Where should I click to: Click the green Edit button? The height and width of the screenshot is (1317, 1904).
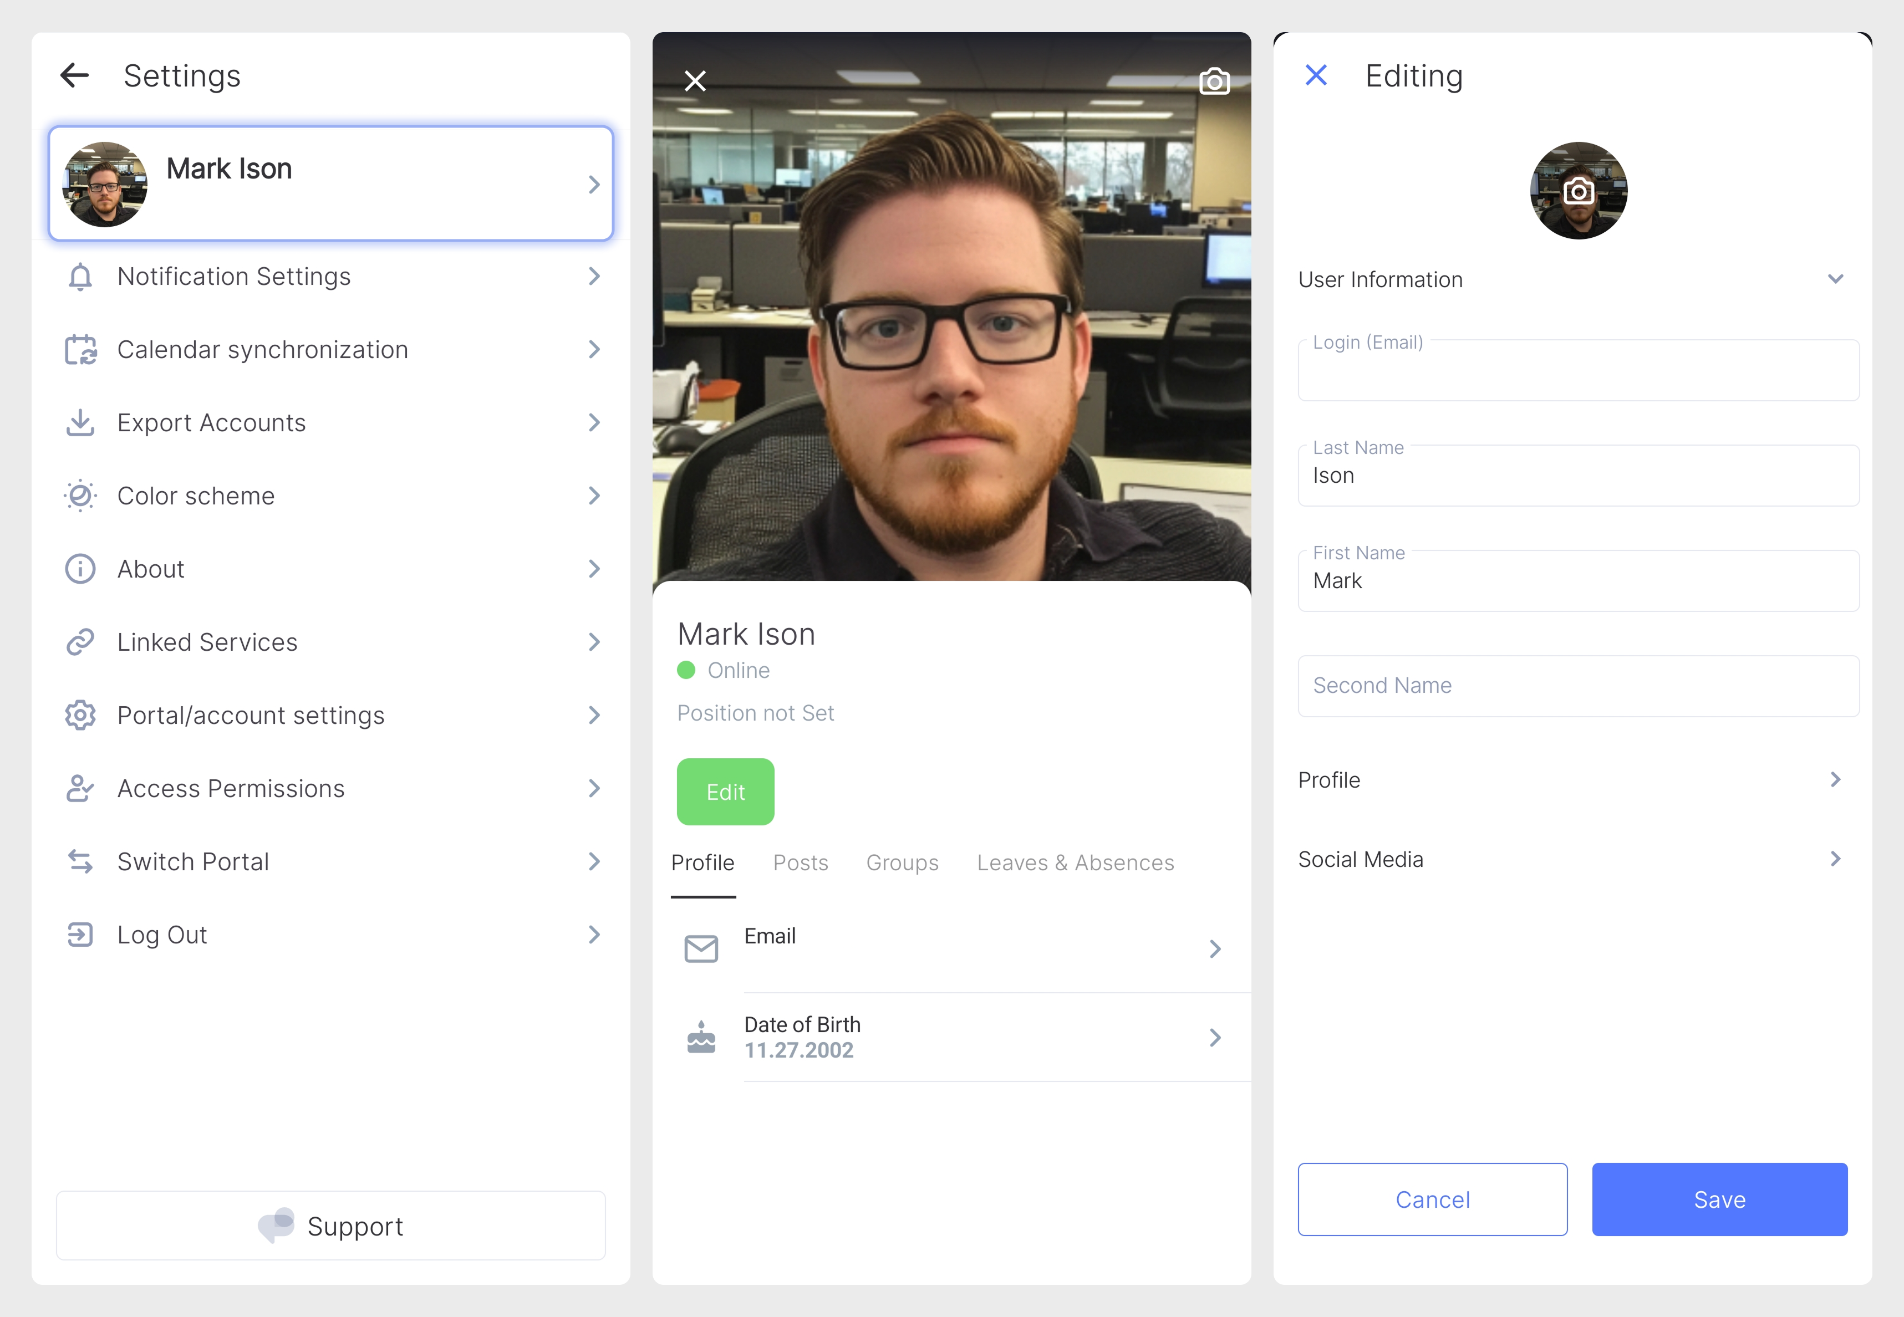pyautogui.click(x=725, y=792)
